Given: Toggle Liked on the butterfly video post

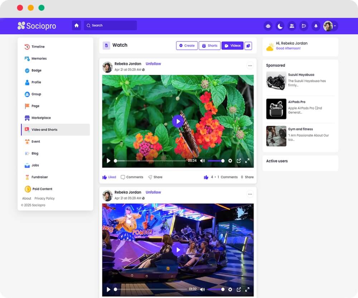Looking at the screenshot, I should [x=109, y=177].
